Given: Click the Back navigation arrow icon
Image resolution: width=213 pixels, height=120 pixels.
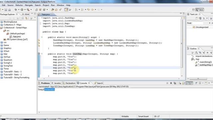Looking at the screenshot, I should 93,10.
